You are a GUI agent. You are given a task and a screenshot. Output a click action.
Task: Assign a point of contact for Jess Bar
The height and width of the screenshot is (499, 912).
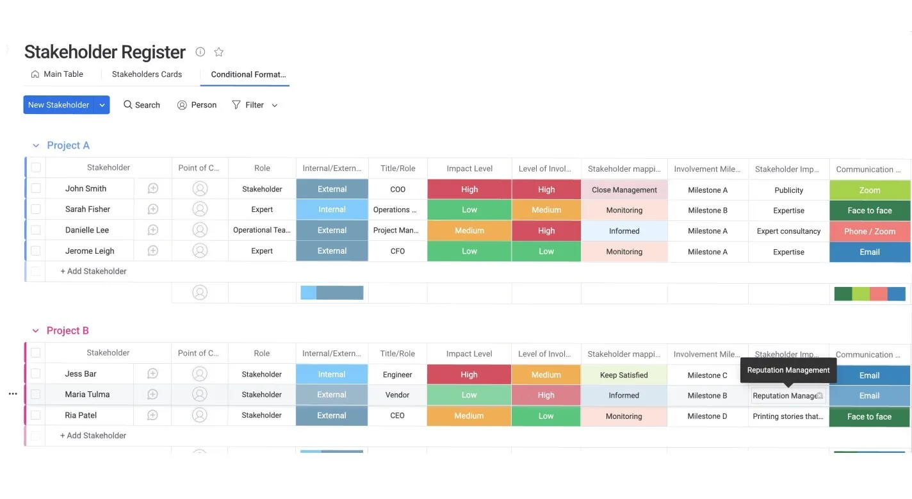[200, 374]
